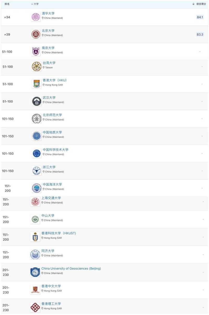Click the HKUST logo icon
The image size is (209, 315).
(x=35, y=237)
